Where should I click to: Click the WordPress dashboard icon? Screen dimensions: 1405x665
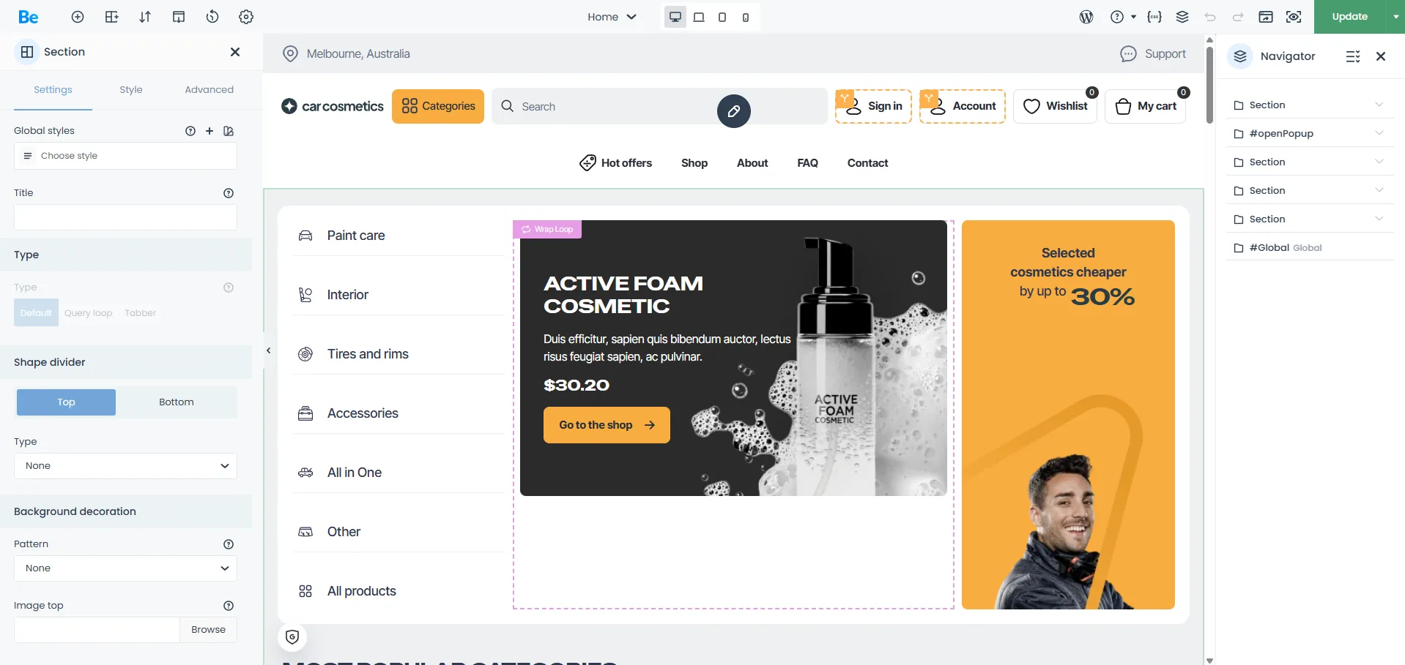pos(1086,17)
